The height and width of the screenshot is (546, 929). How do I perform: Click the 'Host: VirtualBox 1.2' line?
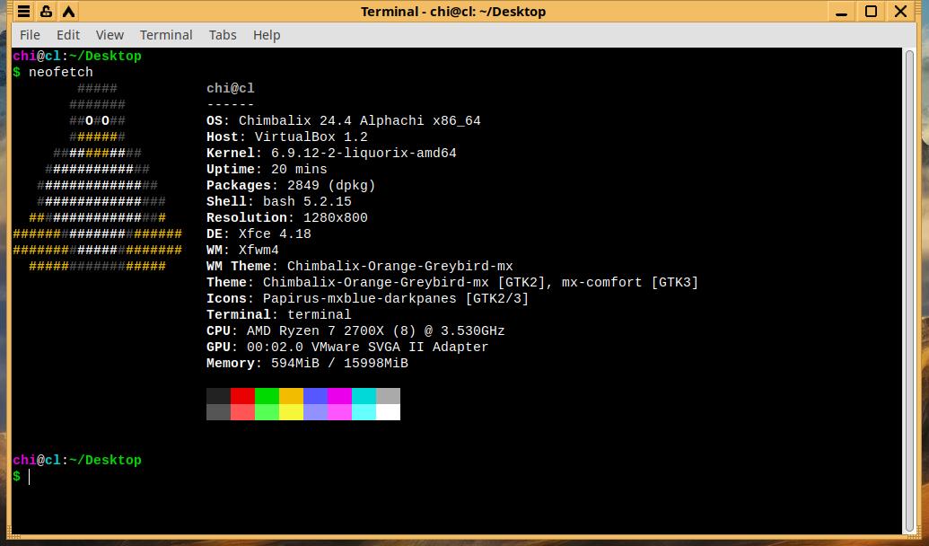tap(286, 136)
